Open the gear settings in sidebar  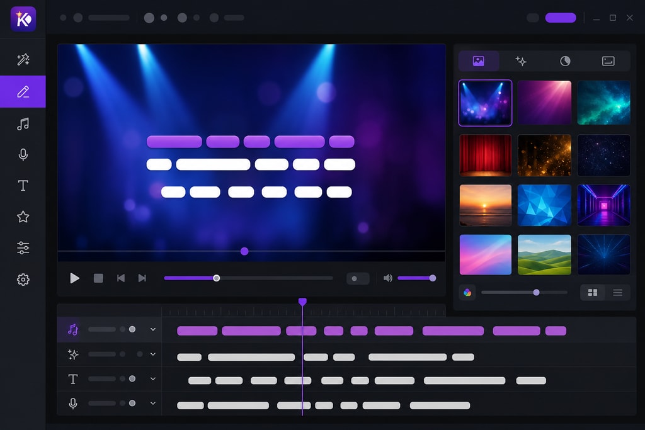click(x=23, y=280)
